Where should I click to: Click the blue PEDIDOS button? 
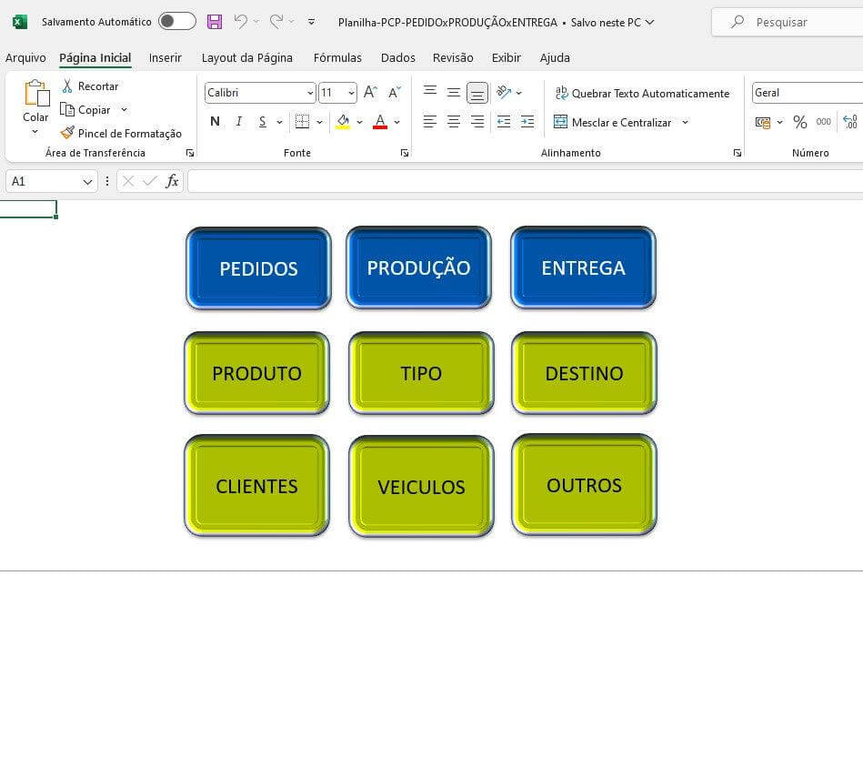point(258,268)
